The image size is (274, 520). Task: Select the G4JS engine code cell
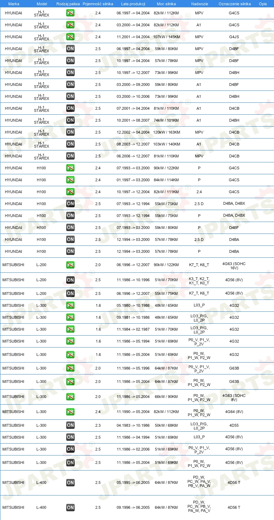(234, 37)
